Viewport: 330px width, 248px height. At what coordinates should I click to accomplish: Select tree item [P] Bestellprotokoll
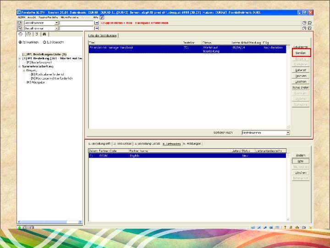point(39,62)
